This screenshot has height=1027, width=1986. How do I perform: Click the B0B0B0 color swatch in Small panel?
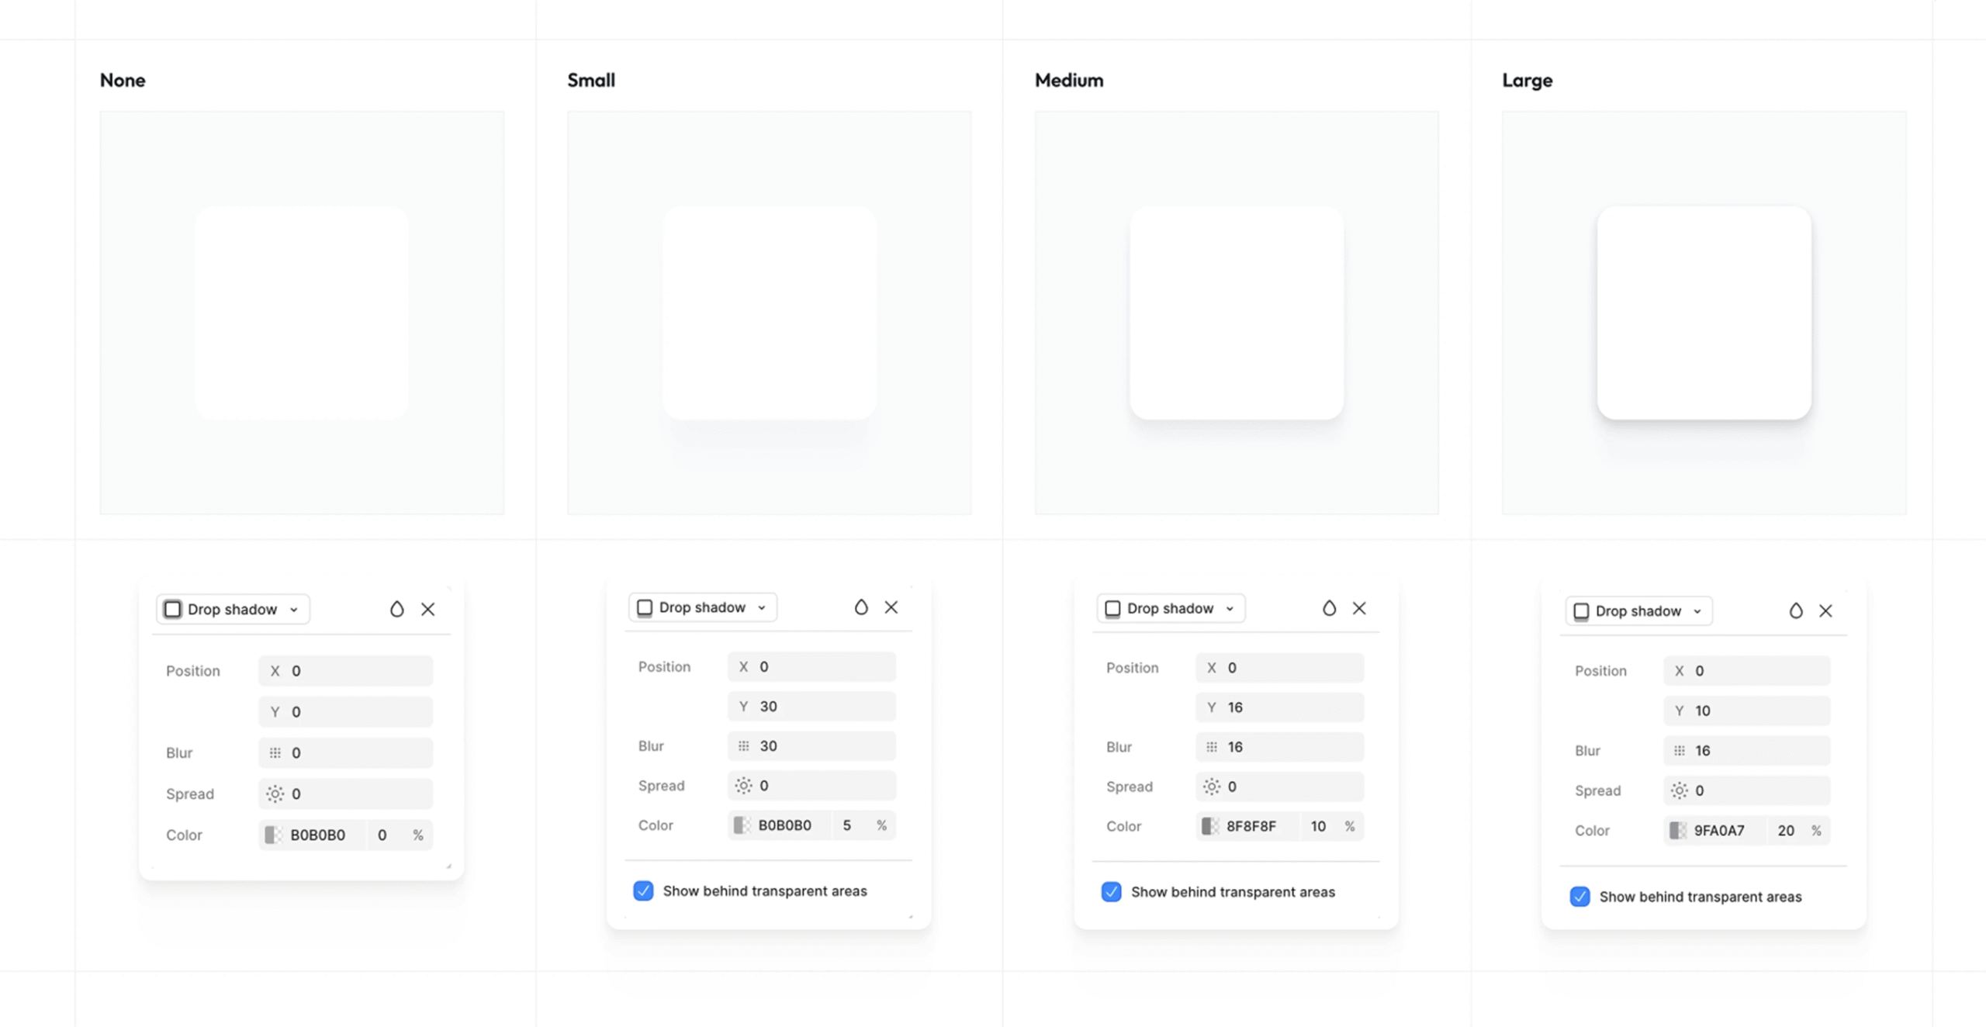click(742, 825)
